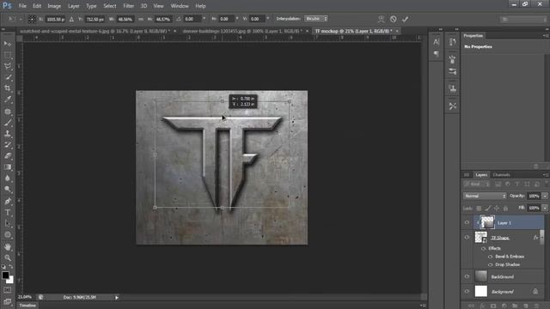This screenshot has width=550, height=309.
Task: Toggle maintain aspect ratio link
Action: pyautogui.click(x=141, y=19)
